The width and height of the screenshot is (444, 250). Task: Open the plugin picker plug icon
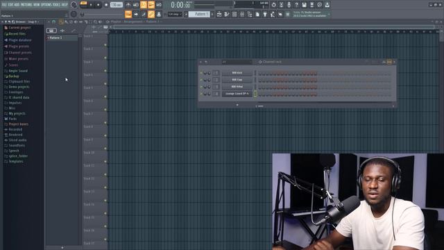coord(265,14)
